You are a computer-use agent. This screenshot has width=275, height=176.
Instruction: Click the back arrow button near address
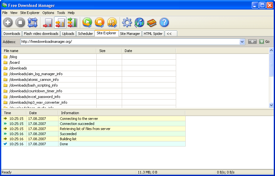pos(252,42)
